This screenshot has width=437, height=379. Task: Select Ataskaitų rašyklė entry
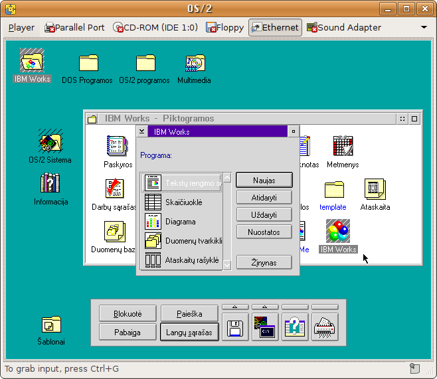[x=182, y=260]
